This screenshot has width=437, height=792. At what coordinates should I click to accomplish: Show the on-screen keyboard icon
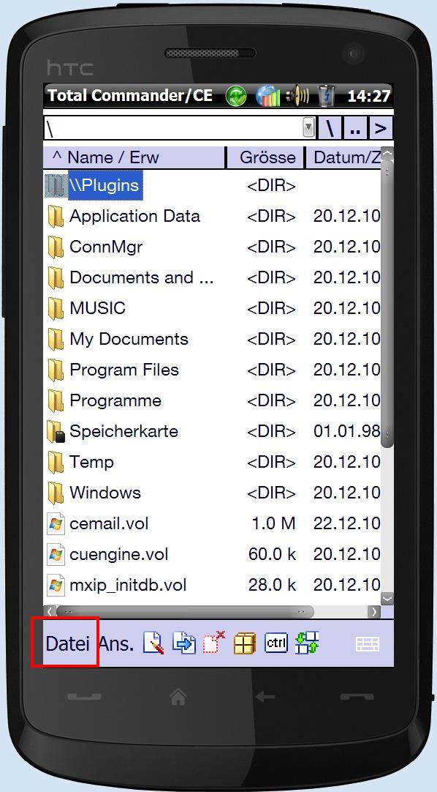(x=368, y=644)
